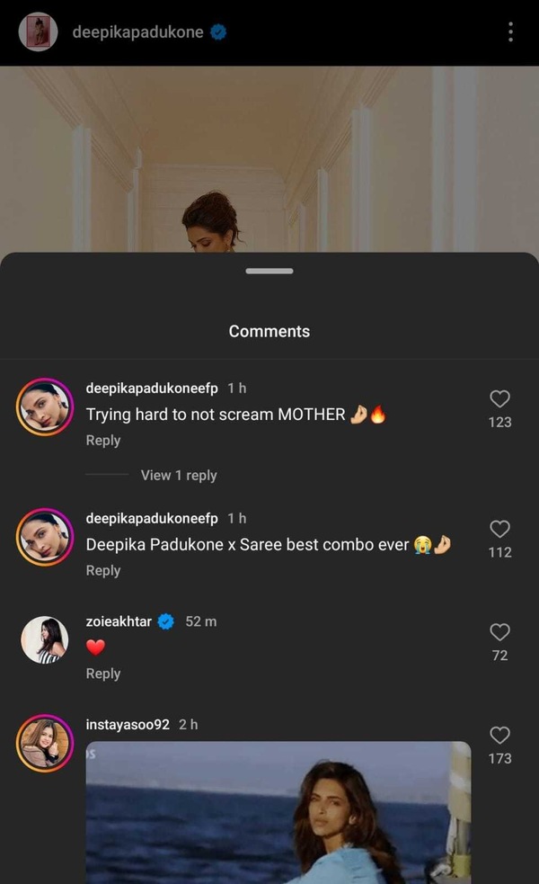Open deepikapadukoneefp avatar on second comment
Screen dimensions: 539x884
pyautogui.click(x=45, y=539)
